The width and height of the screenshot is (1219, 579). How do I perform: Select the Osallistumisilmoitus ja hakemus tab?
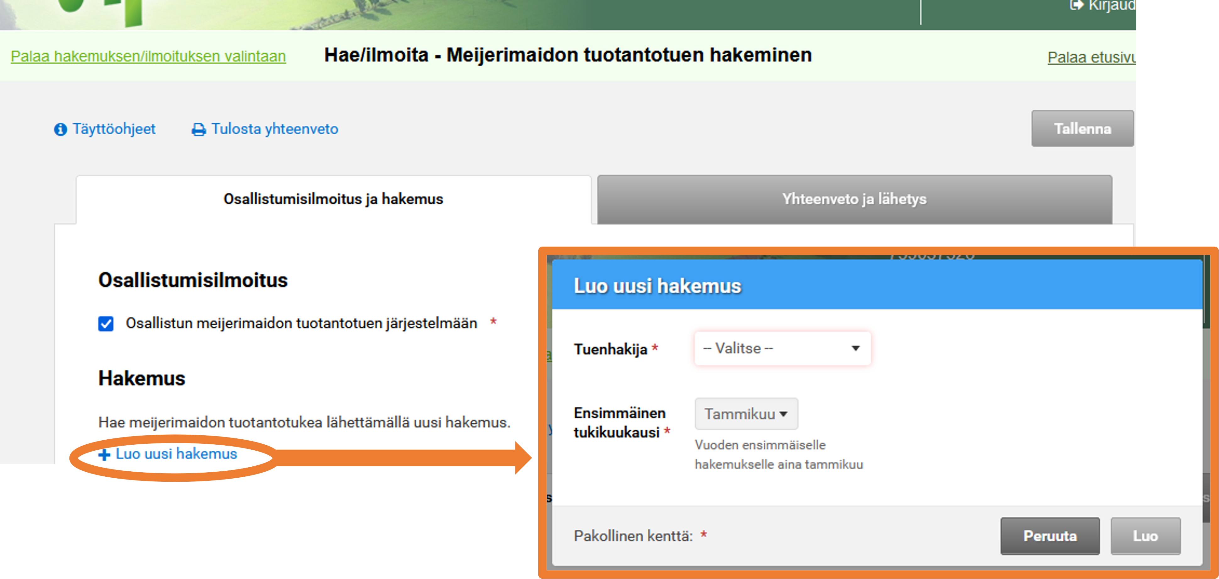point(333,199)
